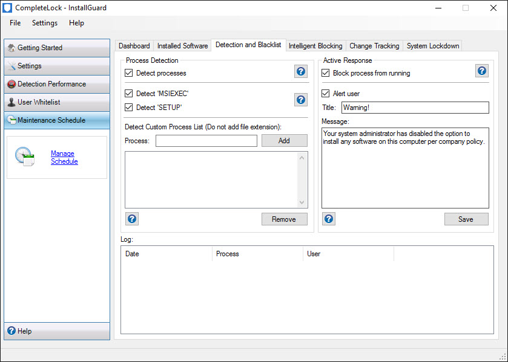508x362 pixels.
Task: Click the Add button for custom process
Action: click(x=284, y=141)
